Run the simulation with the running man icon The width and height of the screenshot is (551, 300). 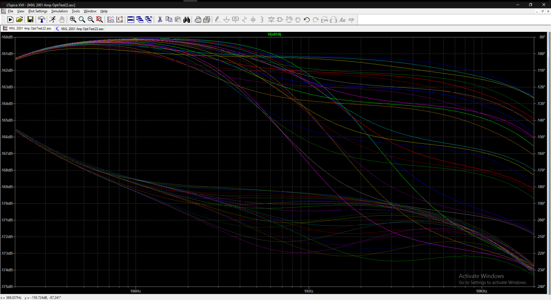click(53, 19)
